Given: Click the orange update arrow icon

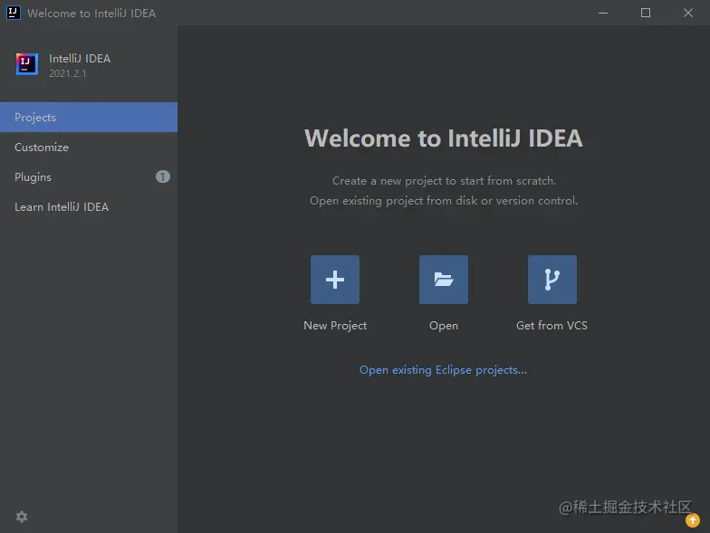Looking at the screenshot, I should (692, 521).
